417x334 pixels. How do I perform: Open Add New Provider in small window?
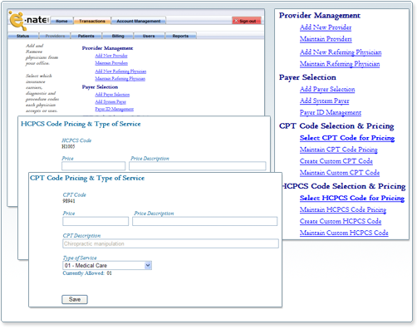pos(111,56)
